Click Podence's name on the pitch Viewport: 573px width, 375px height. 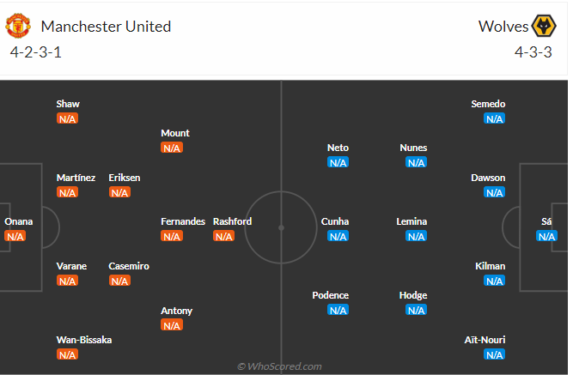point(331,295)
